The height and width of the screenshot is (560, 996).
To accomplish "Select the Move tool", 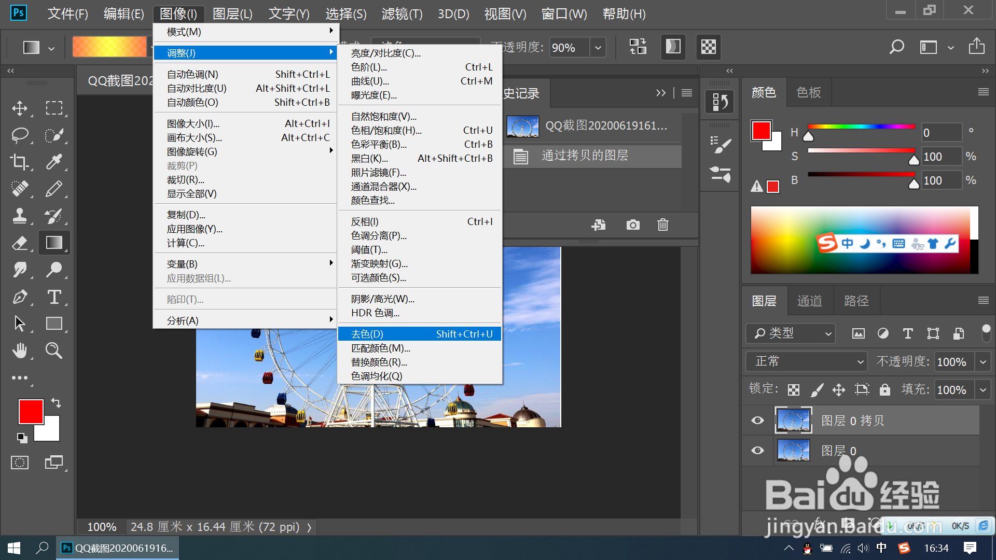I will click(x=20, y=108).
